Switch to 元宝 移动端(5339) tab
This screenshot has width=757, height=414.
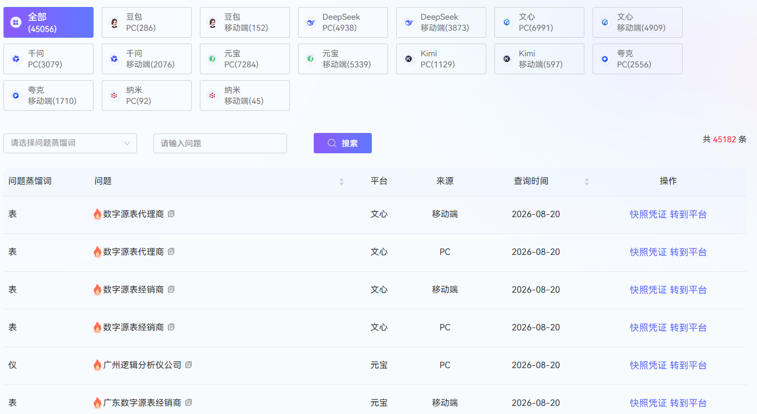(x=343, y=59)
